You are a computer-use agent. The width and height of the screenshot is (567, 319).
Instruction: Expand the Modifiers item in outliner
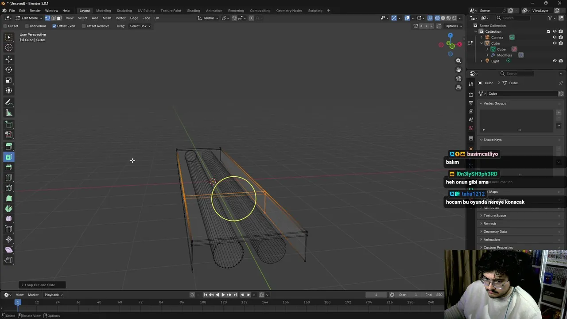(x=487, y=55)
